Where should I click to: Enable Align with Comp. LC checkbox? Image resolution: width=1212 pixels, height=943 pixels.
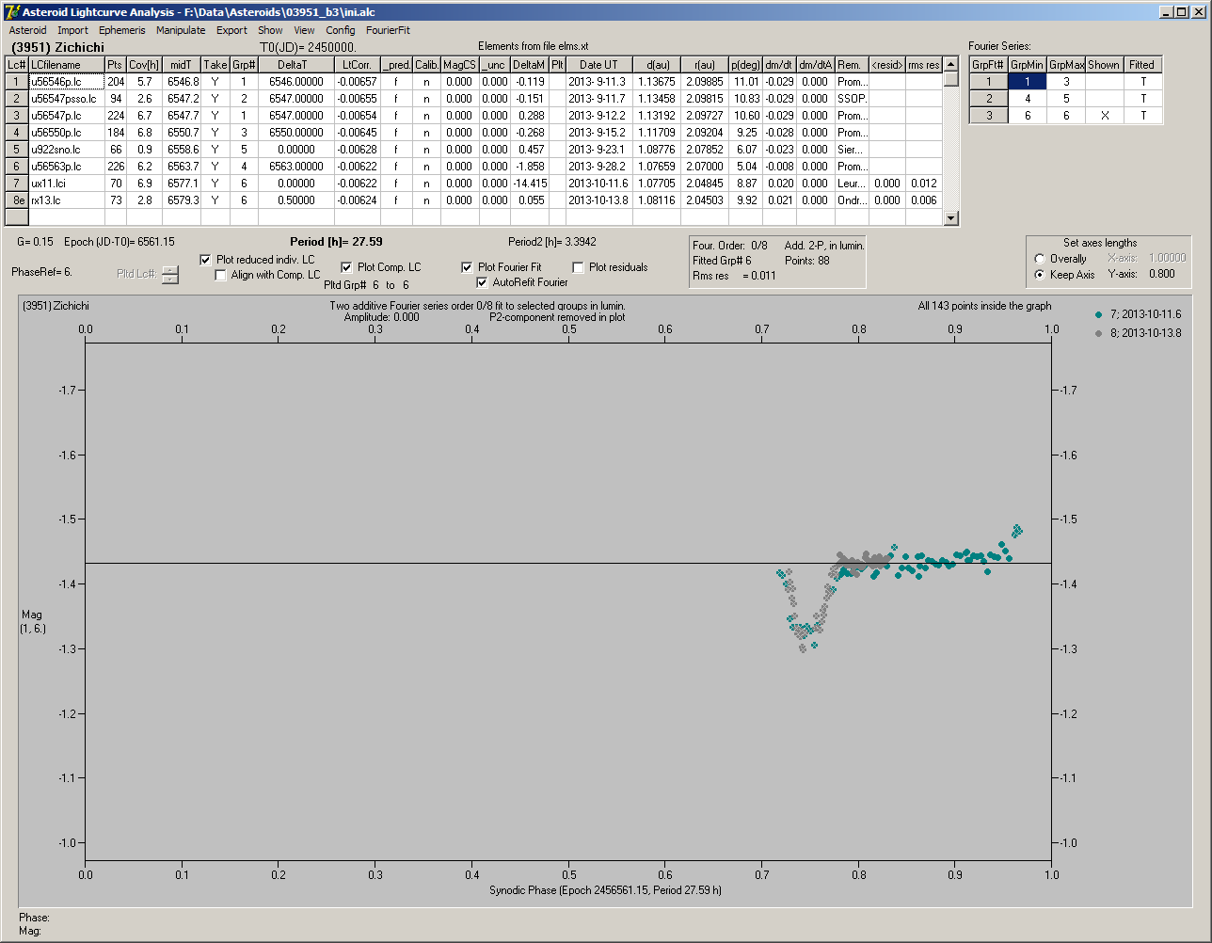221,275
